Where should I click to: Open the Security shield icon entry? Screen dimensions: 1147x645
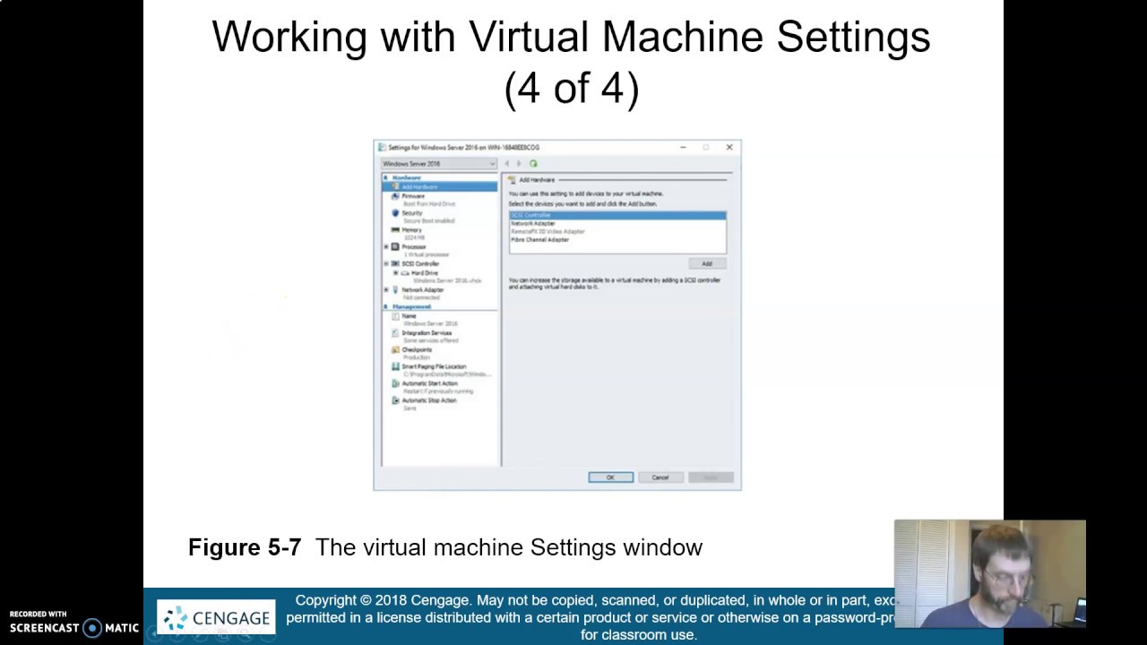coord(395,212)
